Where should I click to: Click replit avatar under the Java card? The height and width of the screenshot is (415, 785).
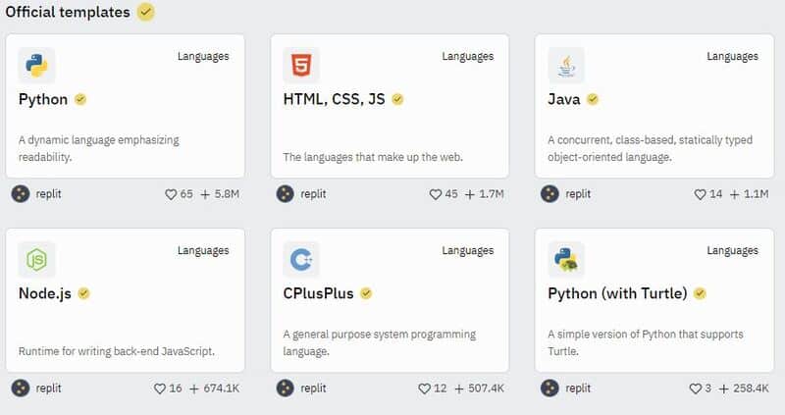pos(549,193)
